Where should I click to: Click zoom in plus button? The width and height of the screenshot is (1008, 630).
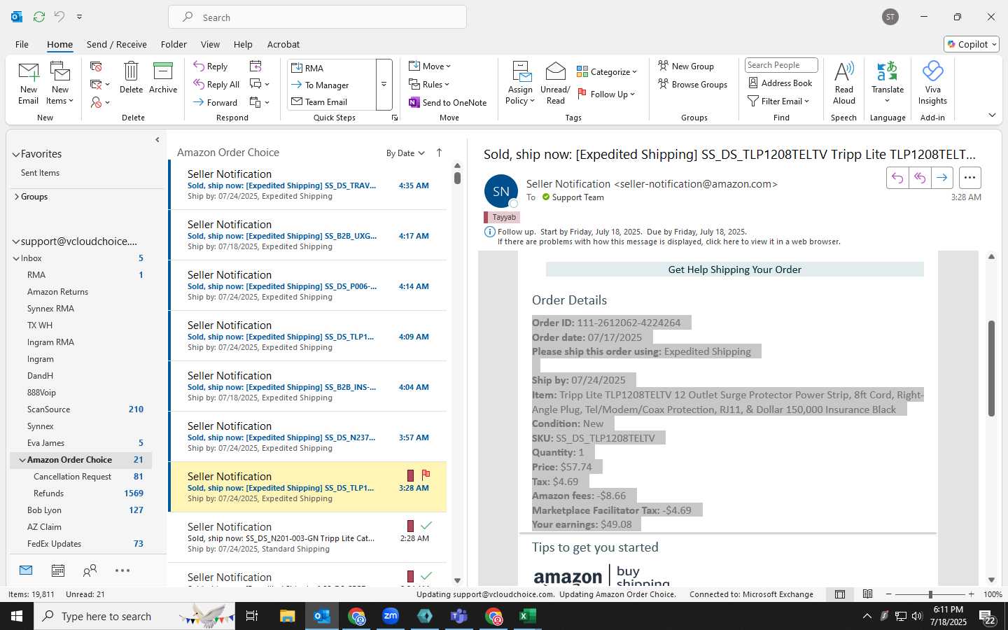971,594
